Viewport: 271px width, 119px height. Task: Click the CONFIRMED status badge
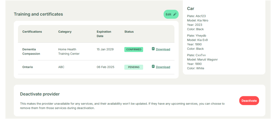134,50
